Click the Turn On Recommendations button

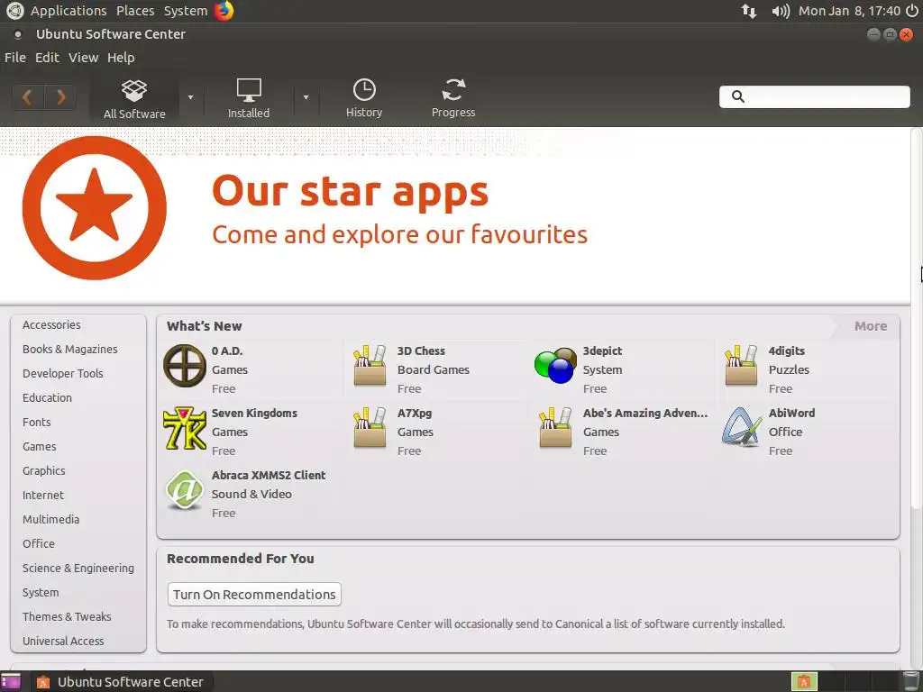(254, 595)
